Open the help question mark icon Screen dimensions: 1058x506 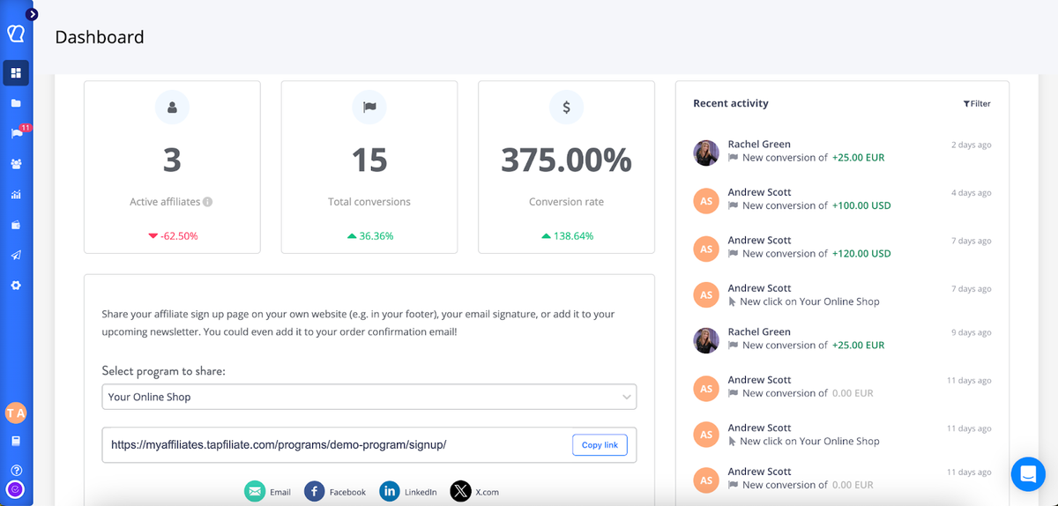click(x=16, y=470)
